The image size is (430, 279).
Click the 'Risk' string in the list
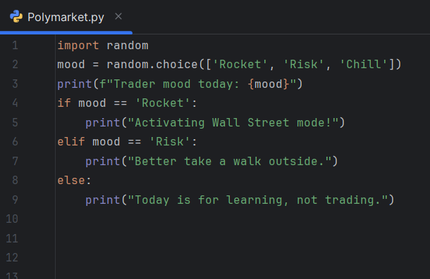(x=304, y=65)
